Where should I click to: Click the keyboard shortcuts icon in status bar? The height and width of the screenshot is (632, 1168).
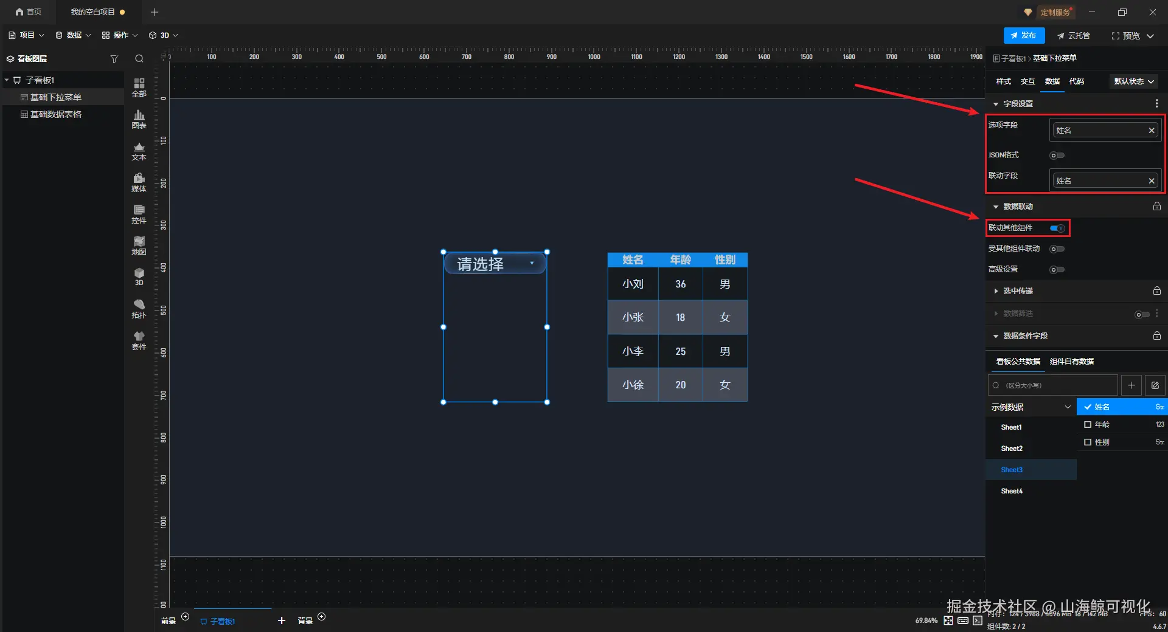[x=962, y=620]
